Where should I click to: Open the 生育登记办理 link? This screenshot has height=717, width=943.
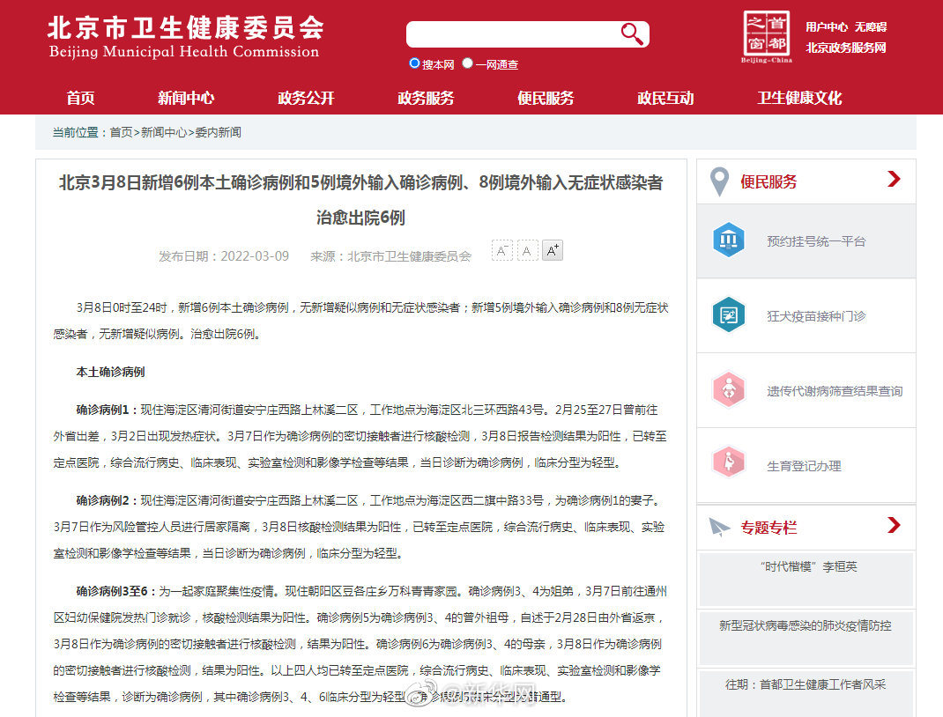click(x=804, y=466)
